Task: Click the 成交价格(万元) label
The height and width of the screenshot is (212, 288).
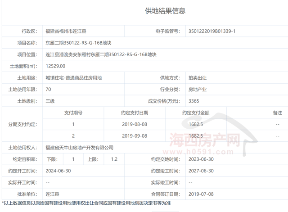Action: click(x=164, y=101)
